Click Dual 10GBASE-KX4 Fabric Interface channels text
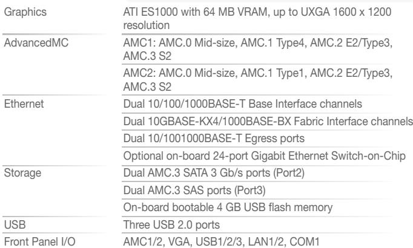Viewport: 413px width, 248px height. (x=268, y=121)
